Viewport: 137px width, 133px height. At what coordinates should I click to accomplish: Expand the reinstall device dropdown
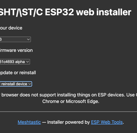point(16,84)
